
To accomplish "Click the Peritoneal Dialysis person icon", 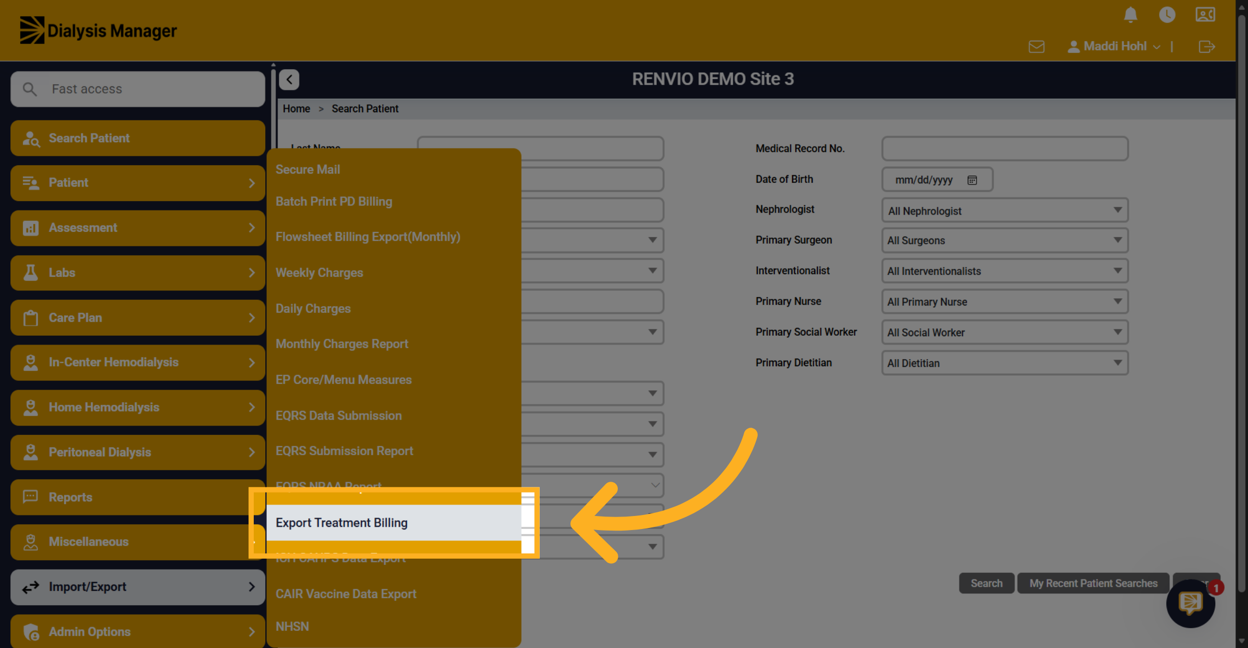I will click(x=31, y=452).
